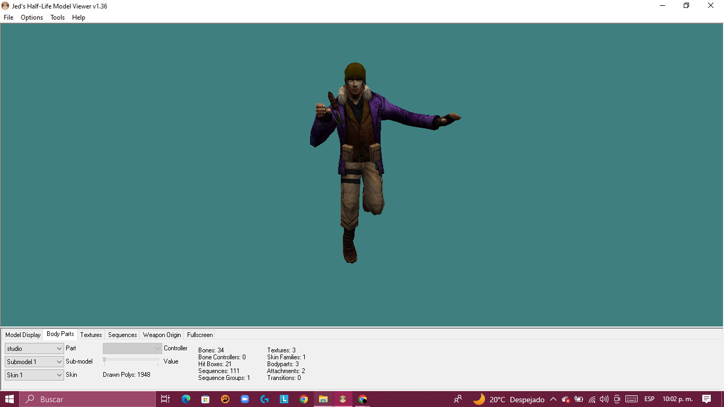Open the Options menu
724x407 pixels.
point(31,17)
